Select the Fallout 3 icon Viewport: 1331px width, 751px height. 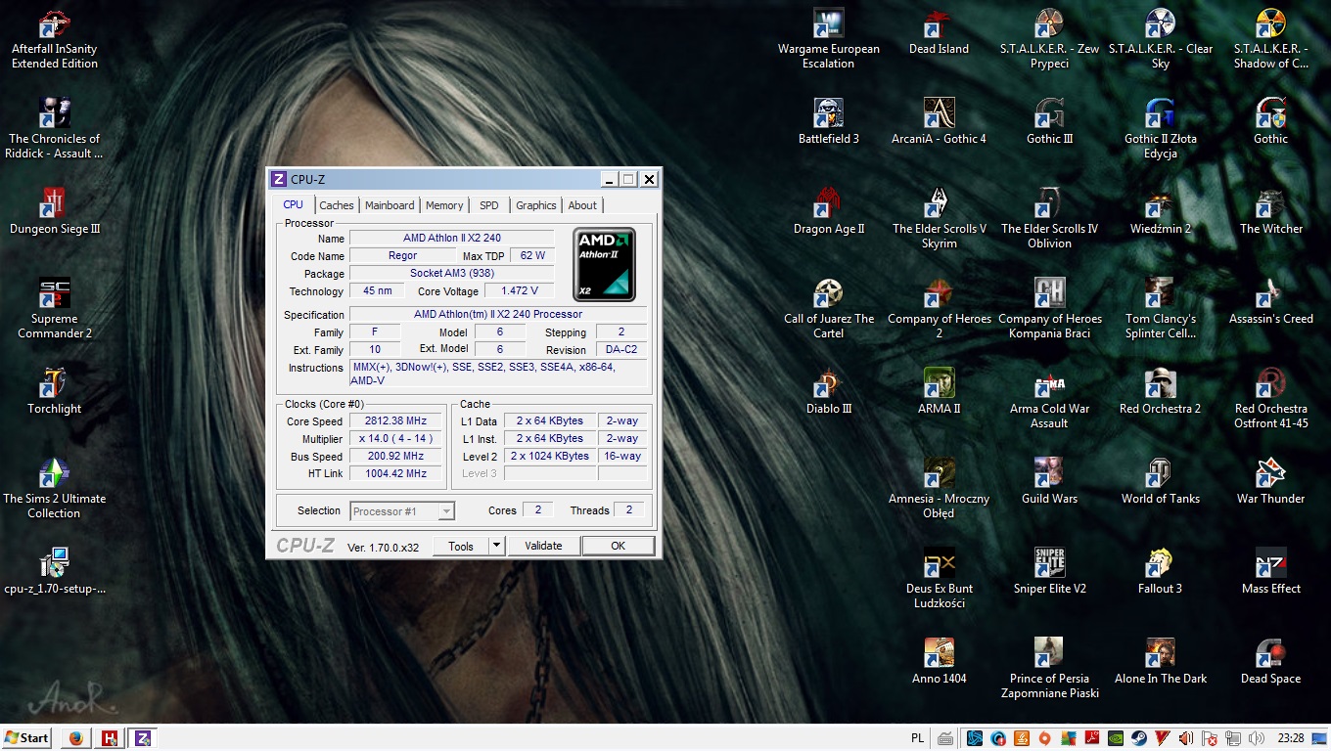1160,572
